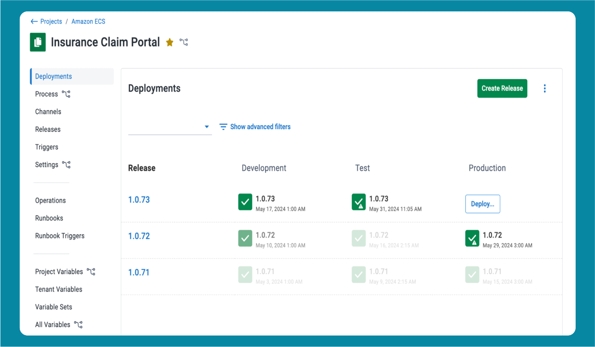Image resolution: width=595 pixels, height=347 pixels.
Task: Click the Create Release button
Action: [x=502, y=88]
